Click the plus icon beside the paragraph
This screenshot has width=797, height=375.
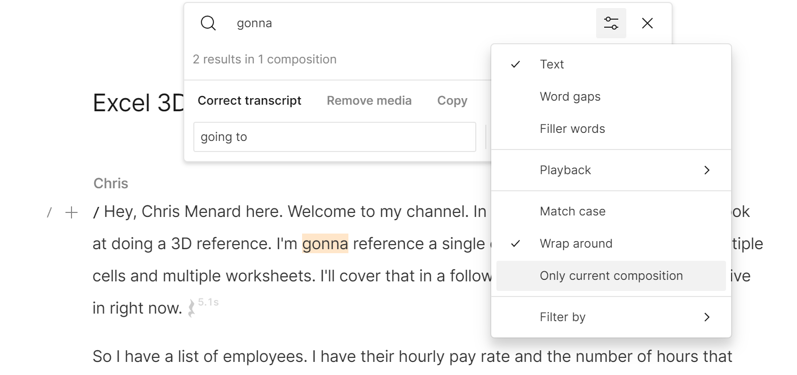[x=71, y=212]
